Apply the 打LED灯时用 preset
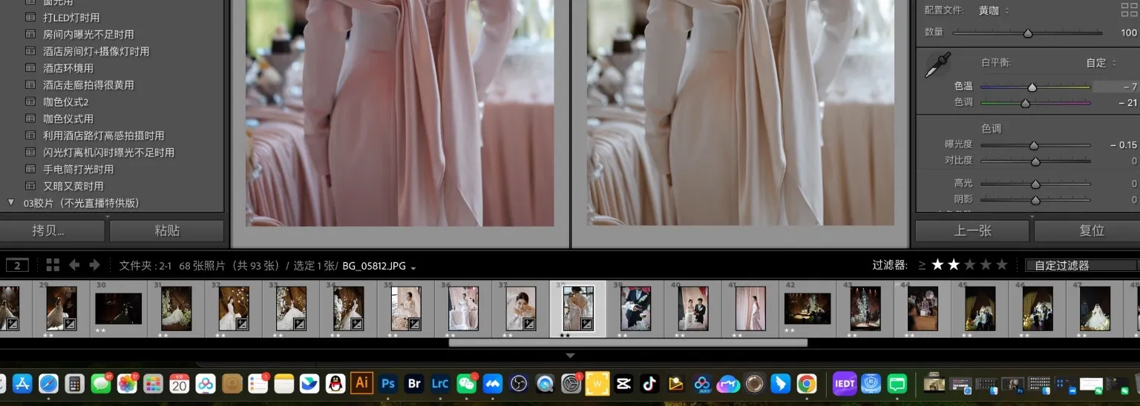The width and height of the screenshot is (1140, 406). [71, 18]
